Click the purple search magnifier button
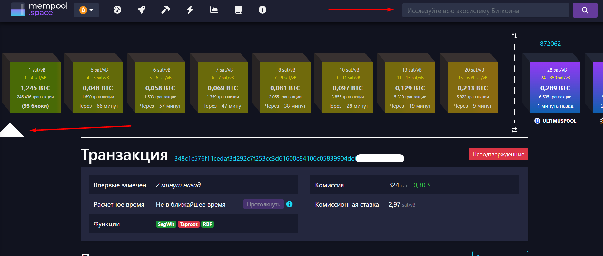Viewport: 603px width, 256px height. (x=585, y=10)
